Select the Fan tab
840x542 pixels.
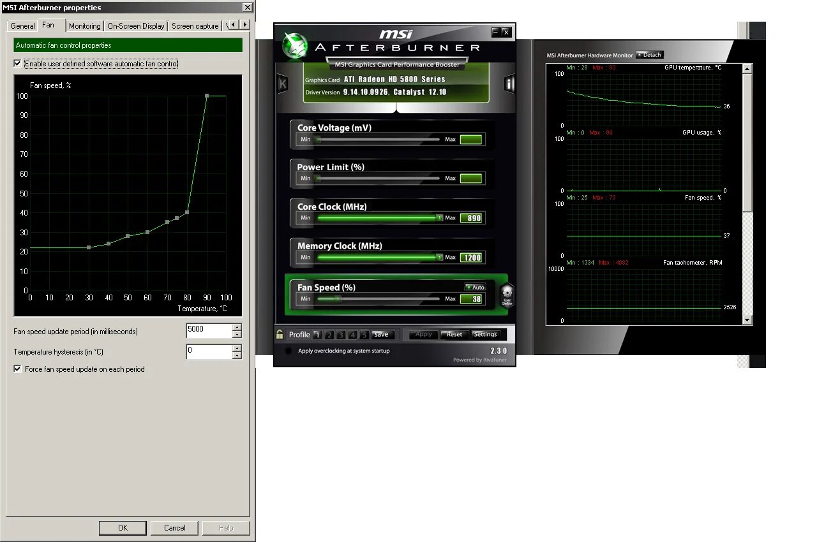[x=48, y=25]
